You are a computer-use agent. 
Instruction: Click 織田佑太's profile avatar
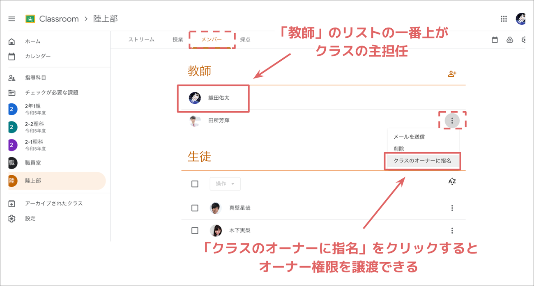[195, 98]
